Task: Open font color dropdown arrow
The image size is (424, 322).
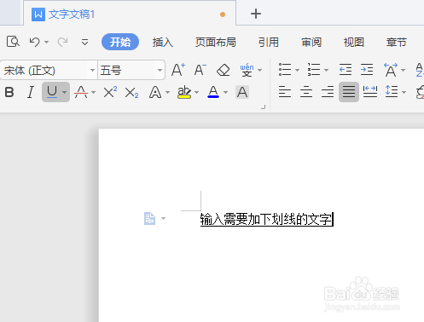Action: pyautogui.click(x=226, y=92)
